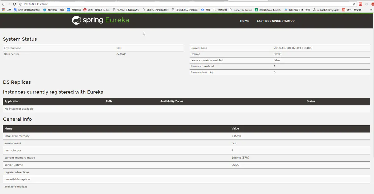Open the 缺陷-运营车辆安全 bookmark
The height and width of the screenshot is (194, 374).
coord(27,10)
